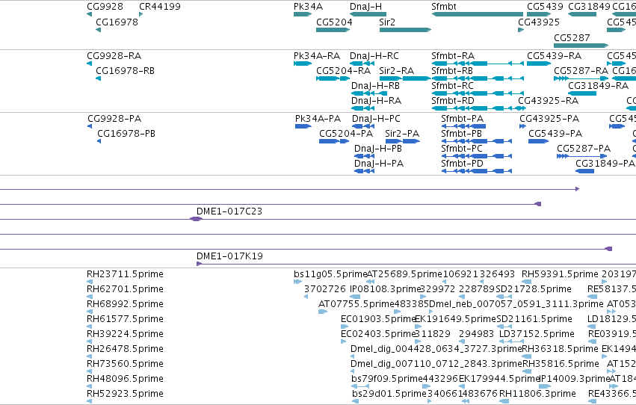Click the CG16978 gene label

pos(117,22)
